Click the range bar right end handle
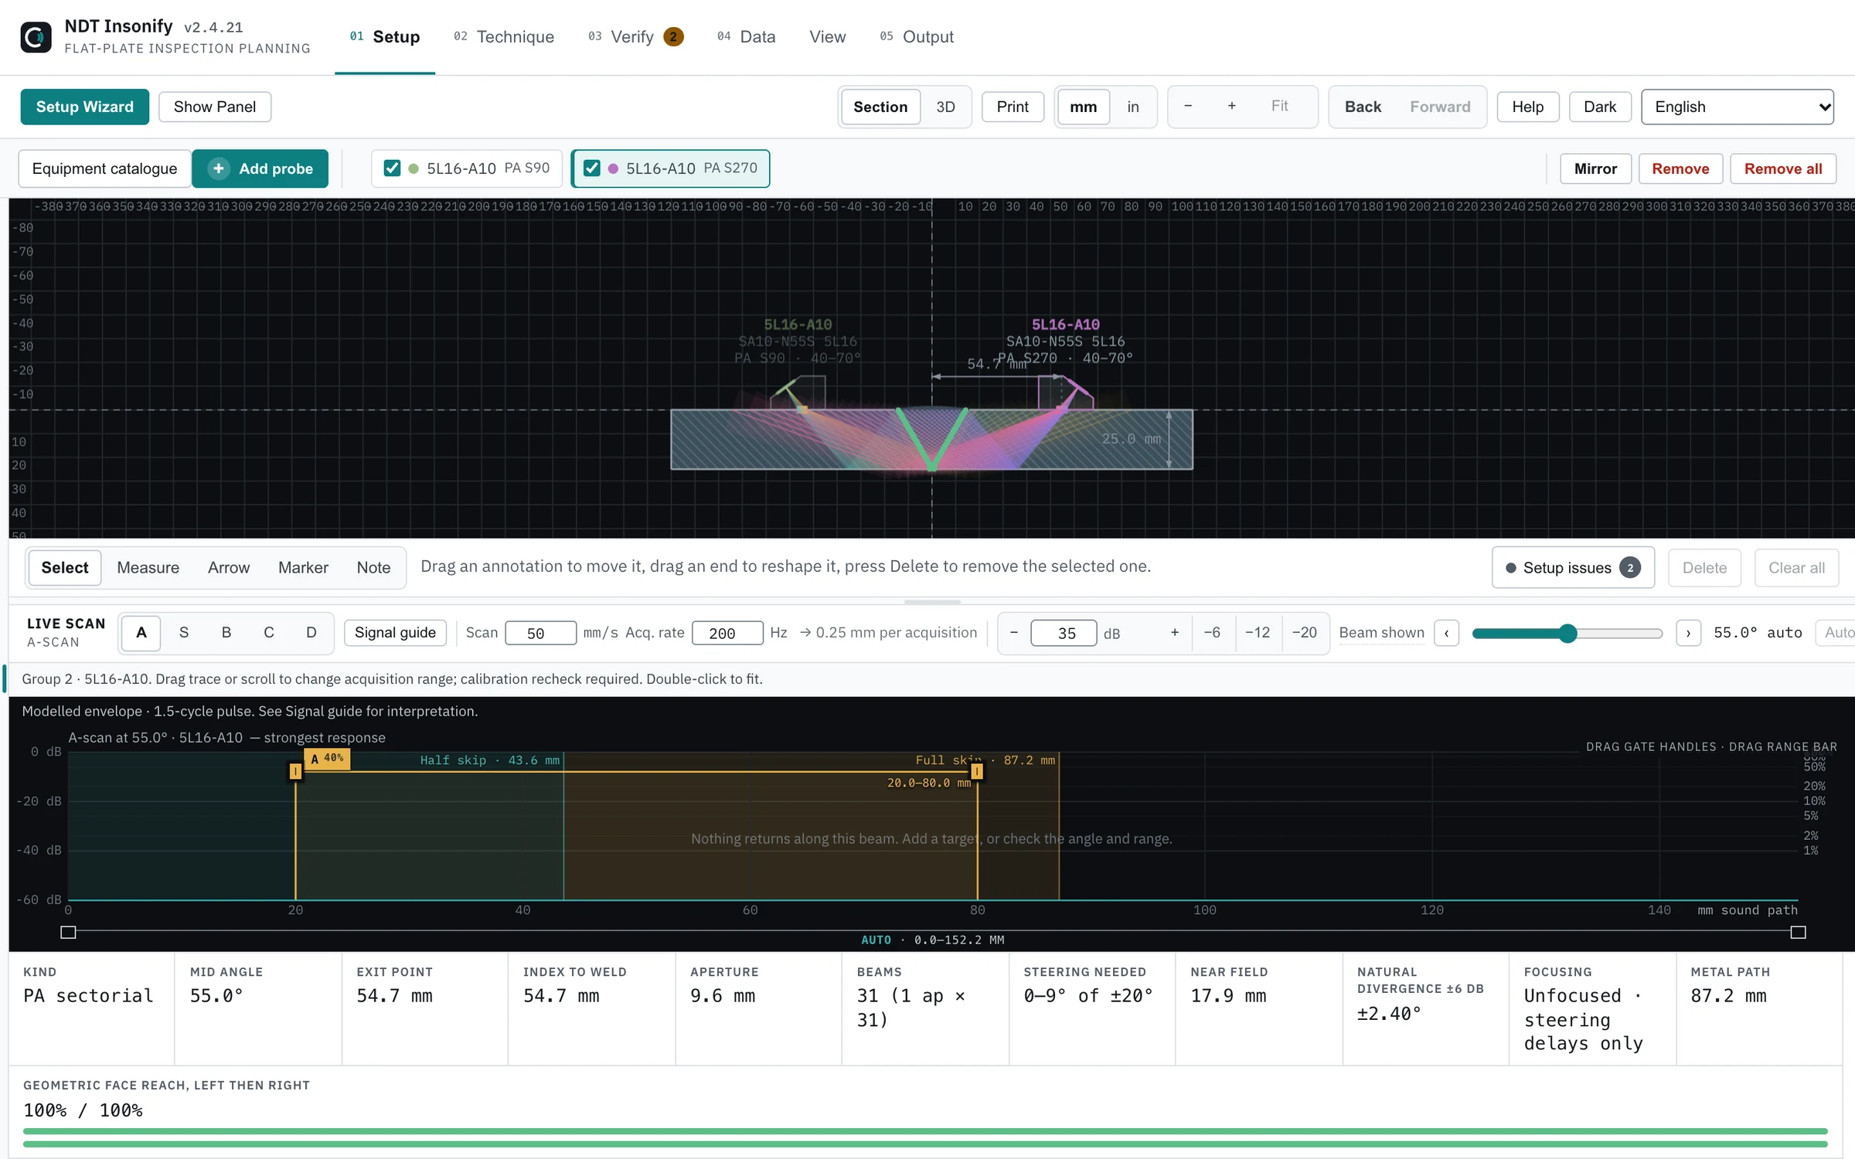Viewport: 1855px width, 1159px height. click(1798, 932)
